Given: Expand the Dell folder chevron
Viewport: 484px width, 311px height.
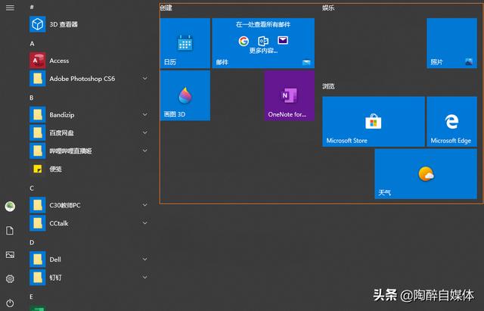Looking at the screenshot, I should [x=144, y=259].
